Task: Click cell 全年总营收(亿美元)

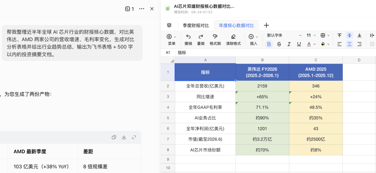Action: 205,86
